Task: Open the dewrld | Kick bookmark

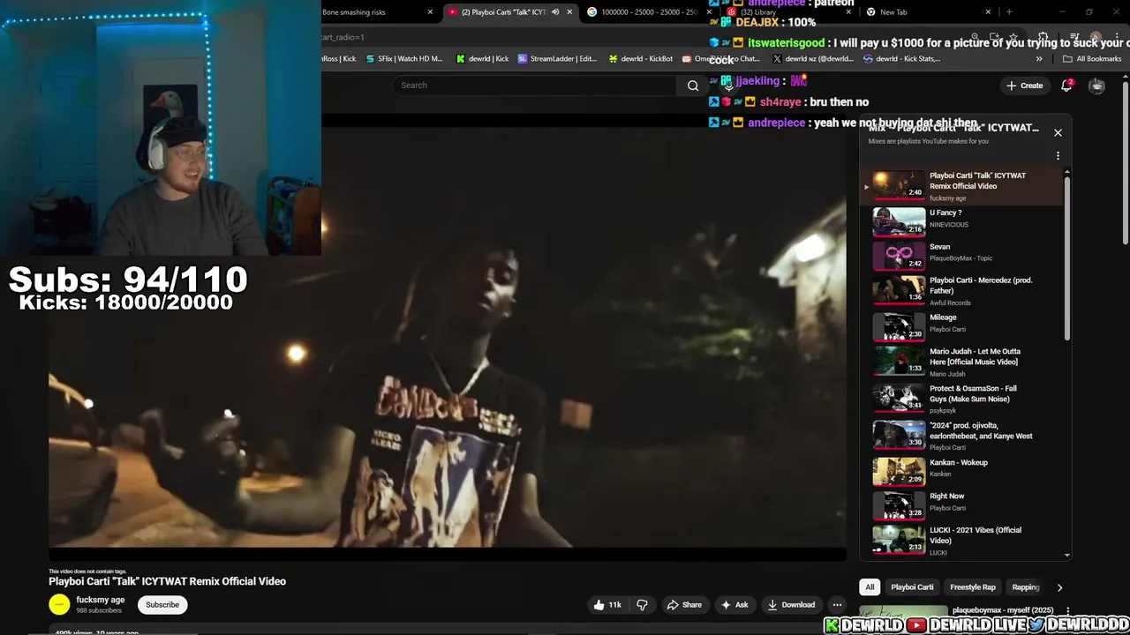Action: pos(482,59)
